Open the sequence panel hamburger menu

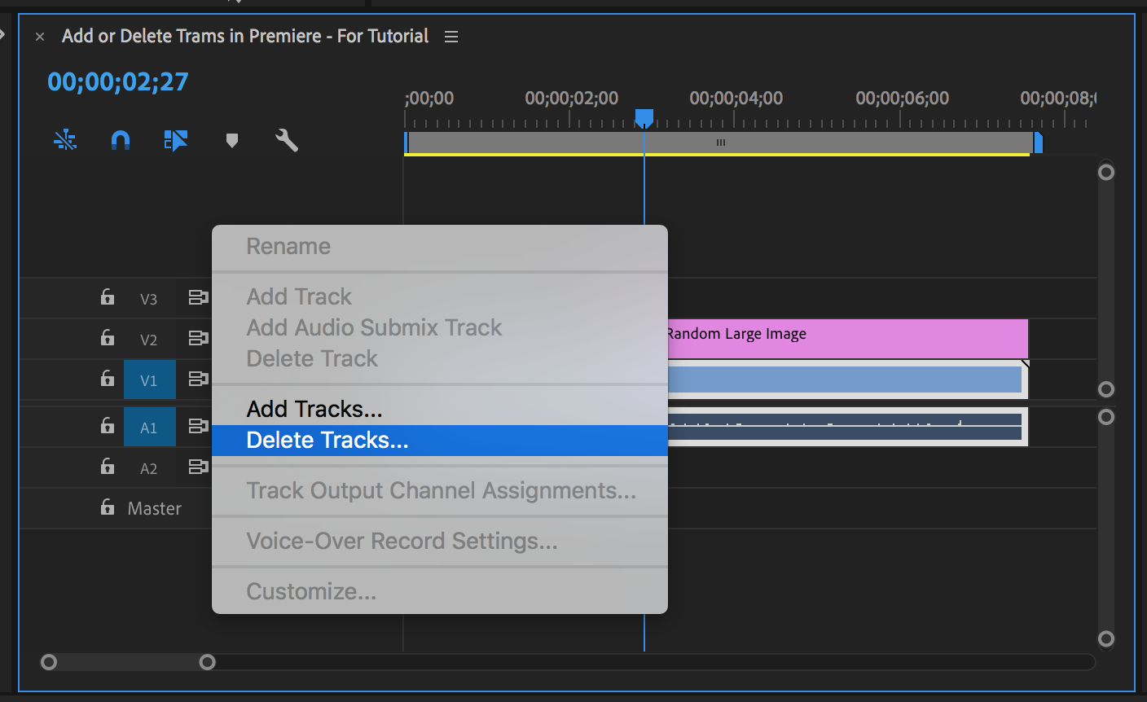coord(451,37)
